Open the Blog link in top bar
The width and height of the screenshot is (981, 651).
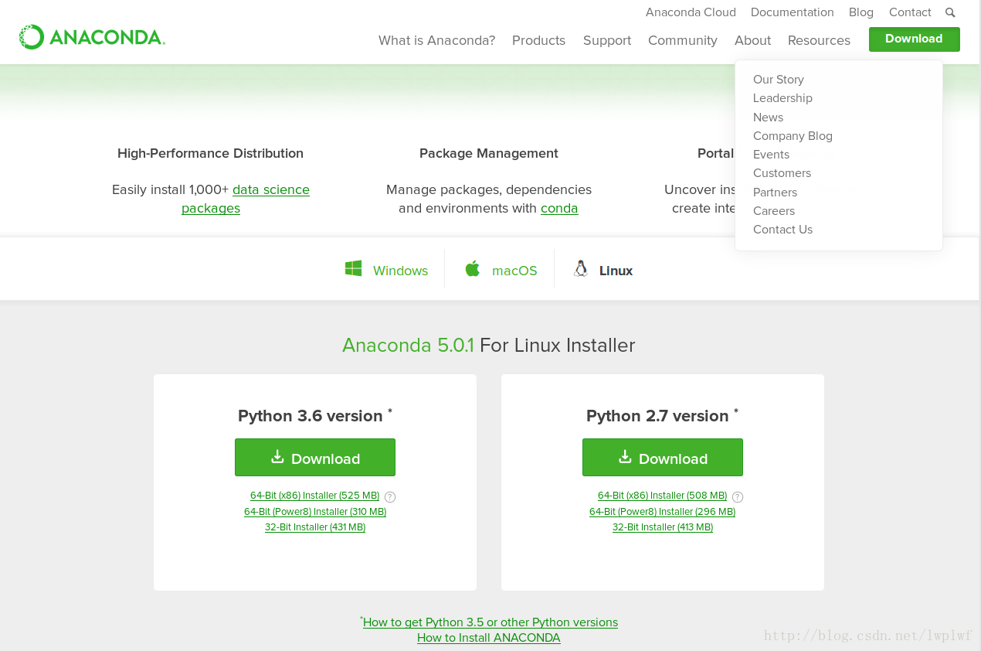(x=861, y=12)
